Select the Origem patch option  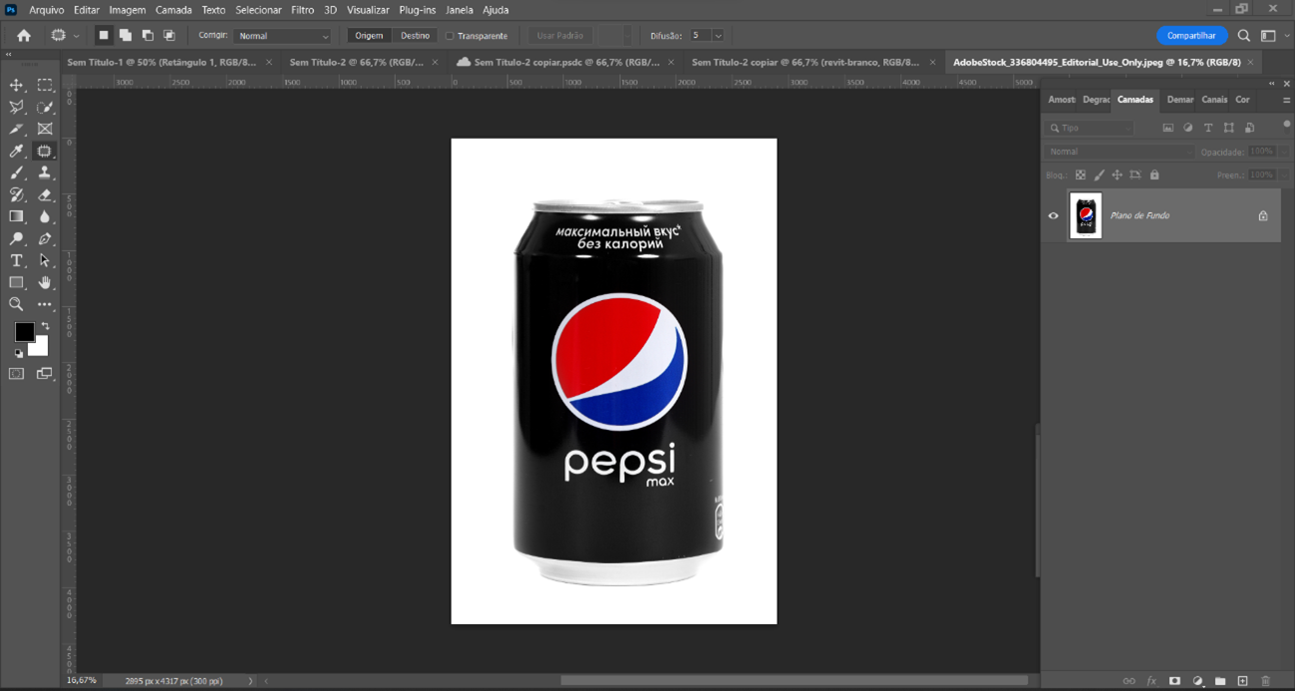[369, 36]
